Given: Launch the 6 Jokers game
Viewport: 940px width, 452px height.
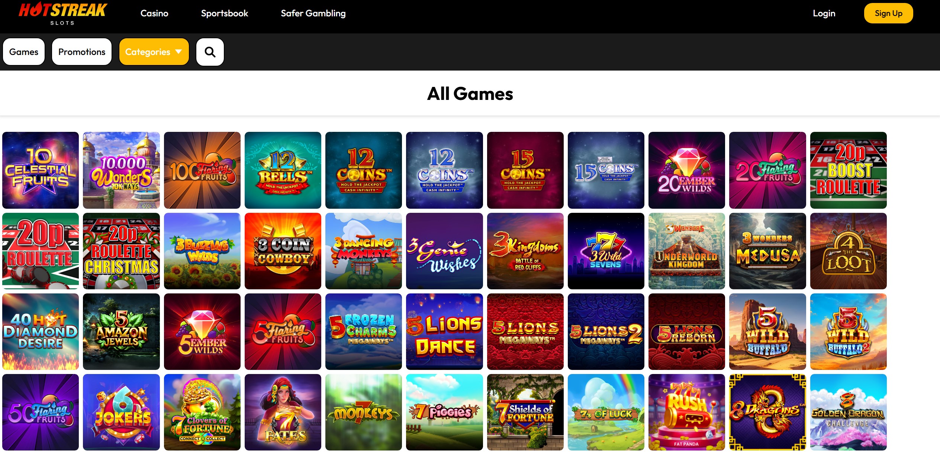Looking at the screenshot, I should (x=121, y=412).
